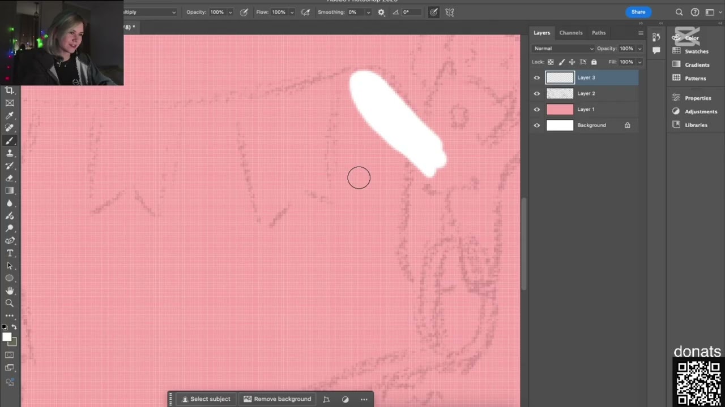Image resolution: width=725 pixels, height=407 pixels.
Task: Open the Comments panel icon
Action: coord(656,50)
